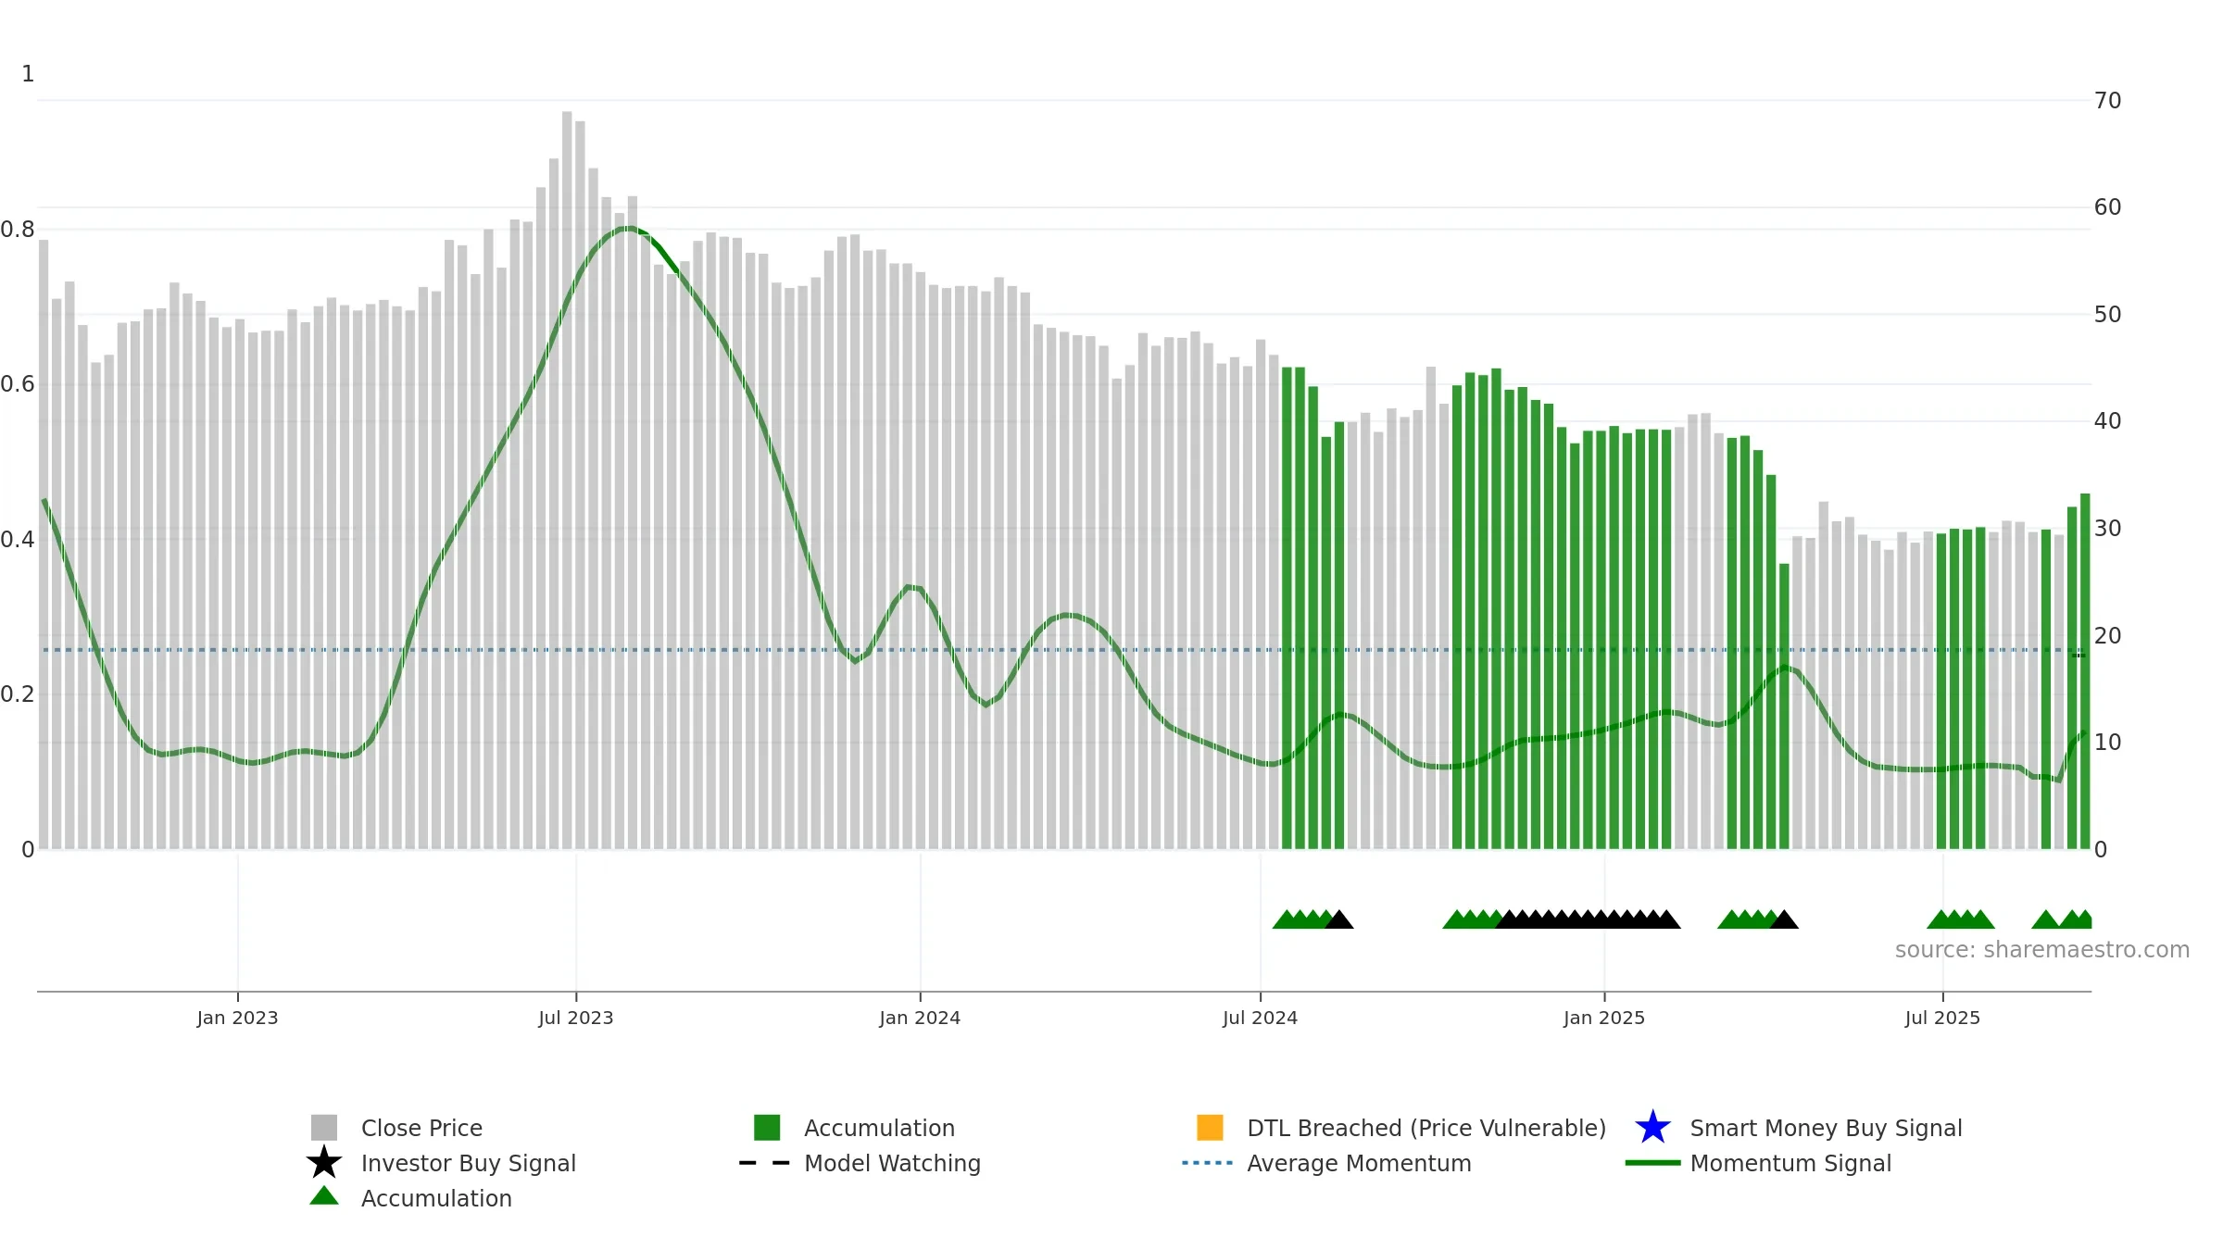Click the tallest gray price bar
The width and height of the screenshot is (2223, 1250).
[x=567, y=480]
